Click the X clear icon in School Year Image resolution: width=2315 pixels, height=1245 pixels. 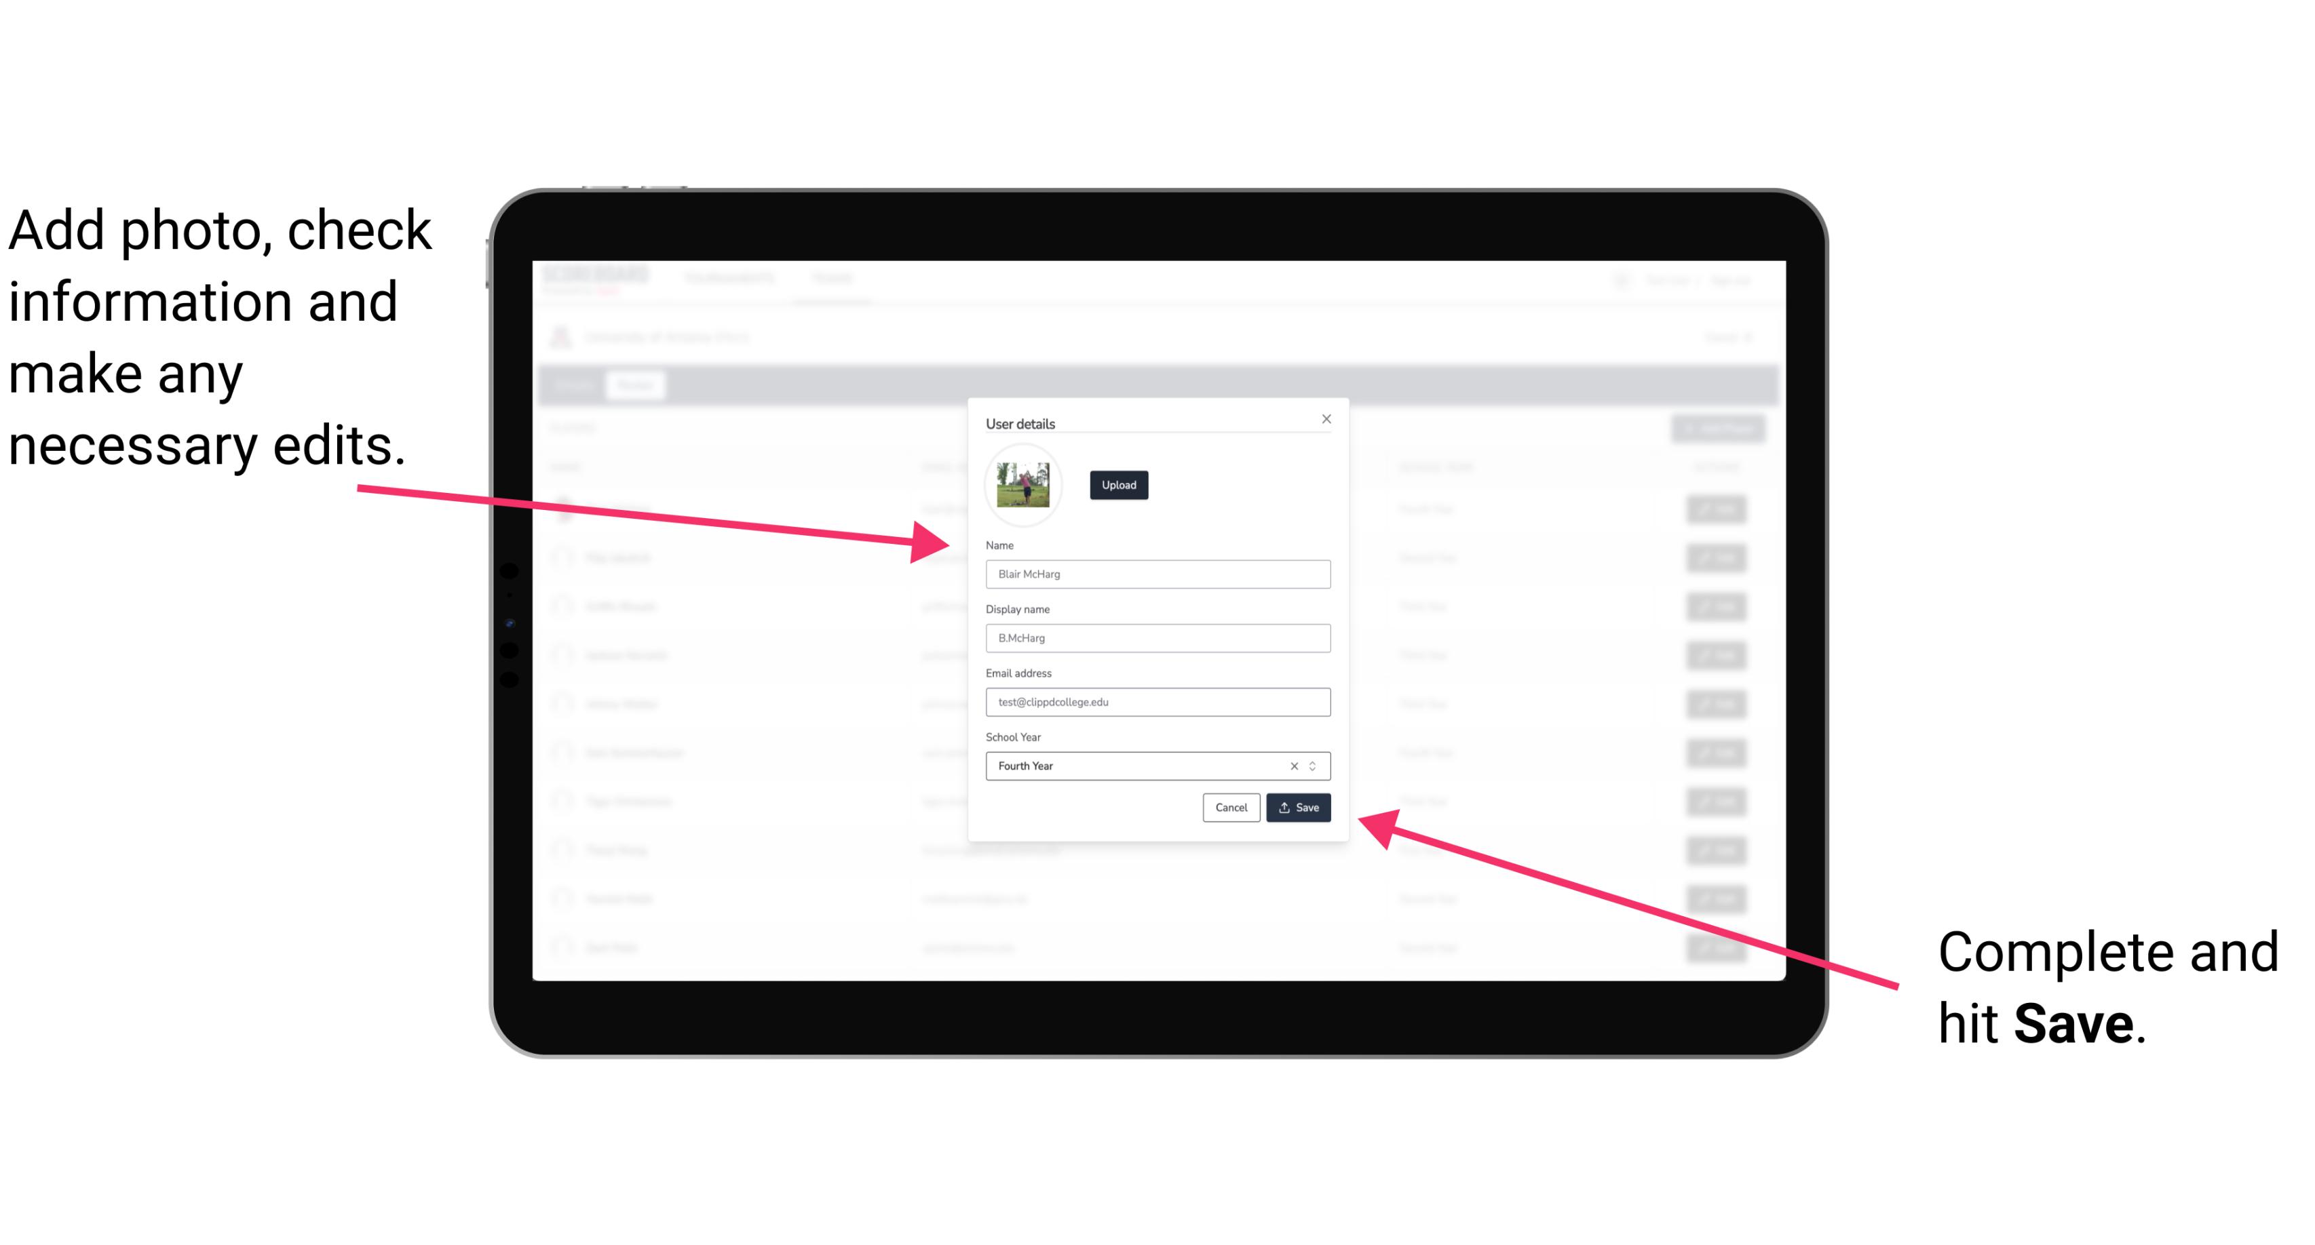tap(1292, 767)
